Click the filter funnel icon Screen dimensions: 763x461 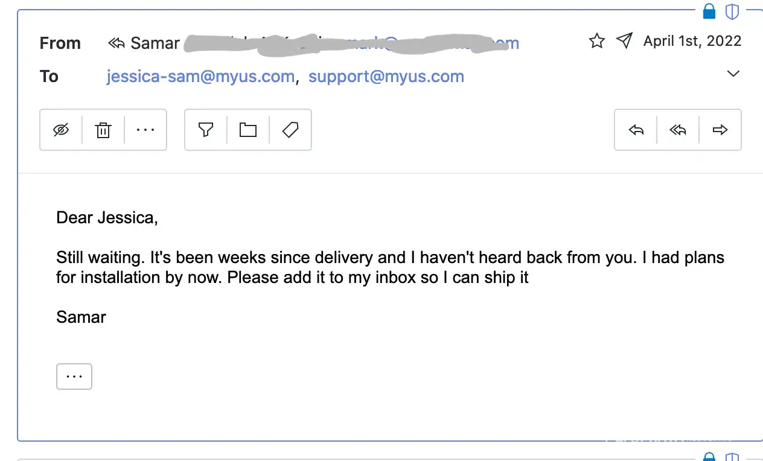206,130
